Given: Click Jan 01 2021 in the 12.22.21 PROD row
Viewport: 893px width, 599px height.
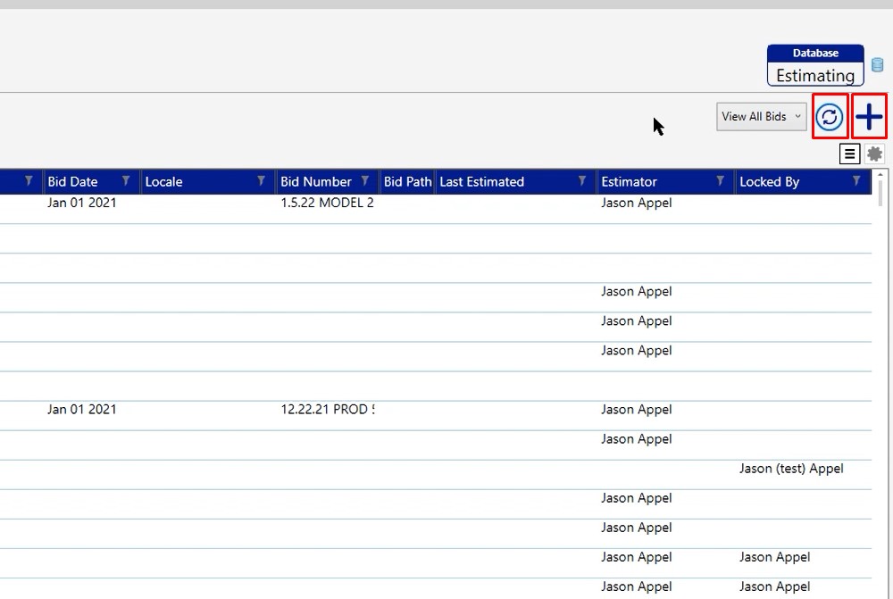Looking at the screenshot, I should [82, 410].
